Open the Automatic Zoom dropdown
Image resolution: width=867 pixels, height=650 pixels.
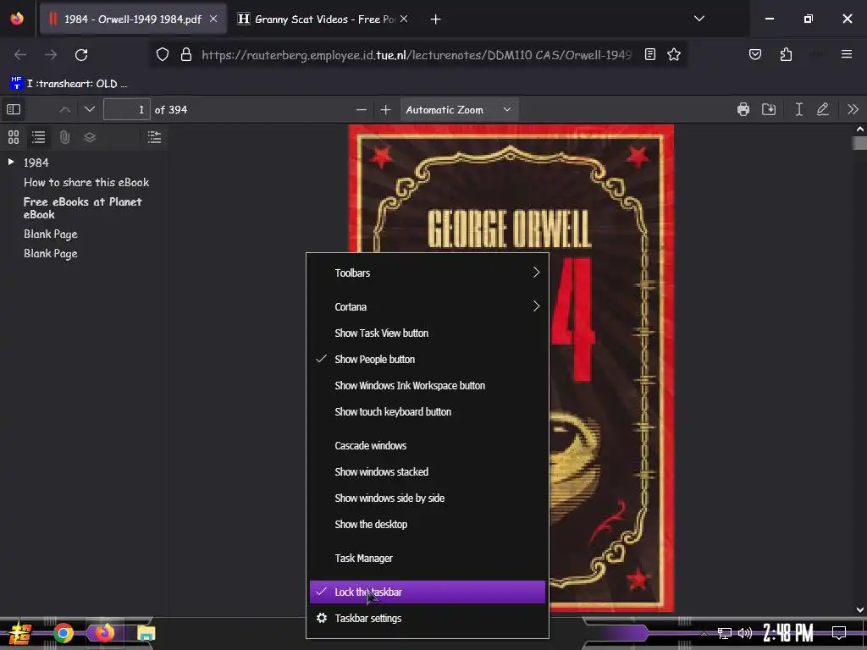click(x=459, y=109)
